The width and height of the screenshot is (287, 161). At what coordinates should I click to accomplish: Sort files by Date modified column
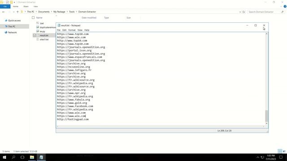[x=89, y=18]
